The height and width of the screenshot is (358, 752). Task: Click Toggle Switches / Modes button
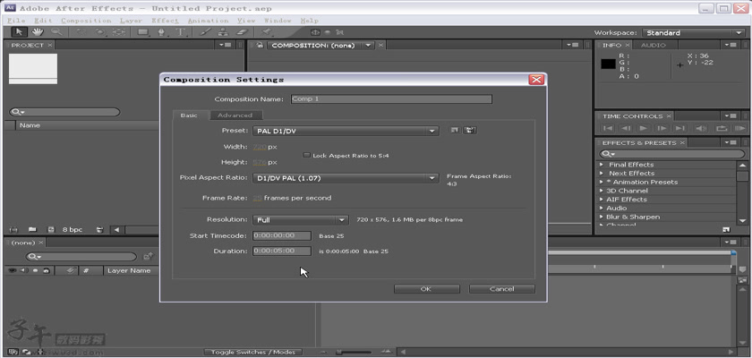[x=253, y=352]
